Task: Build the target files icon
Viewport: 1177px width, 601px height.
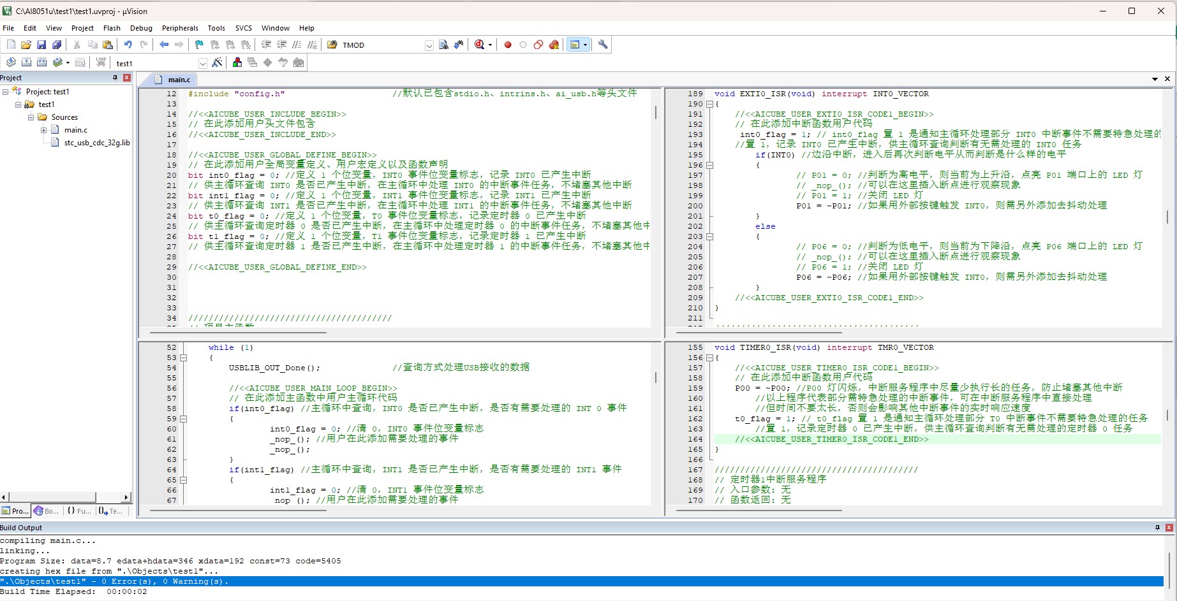Action: pyautogui.click(x=26, y=62)
